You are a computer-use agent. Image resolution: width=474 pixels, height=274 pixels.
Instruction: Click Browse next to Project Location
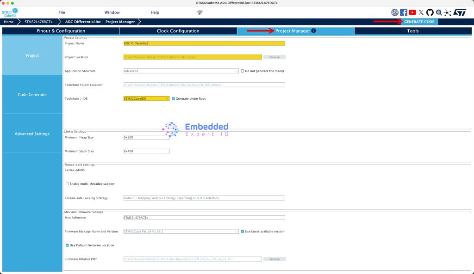[x=274, y=57]
